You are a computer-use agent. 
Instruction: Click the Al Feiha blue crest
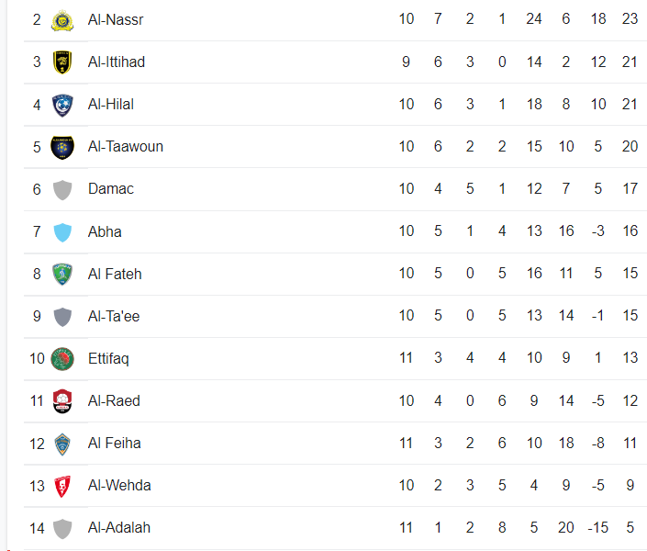pyautogui.click(x=62, y=444)
